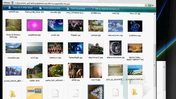Select the fairiesofnight.jpg thumbnail
This screenshot has width=176, height=99.
pos(76,48)
